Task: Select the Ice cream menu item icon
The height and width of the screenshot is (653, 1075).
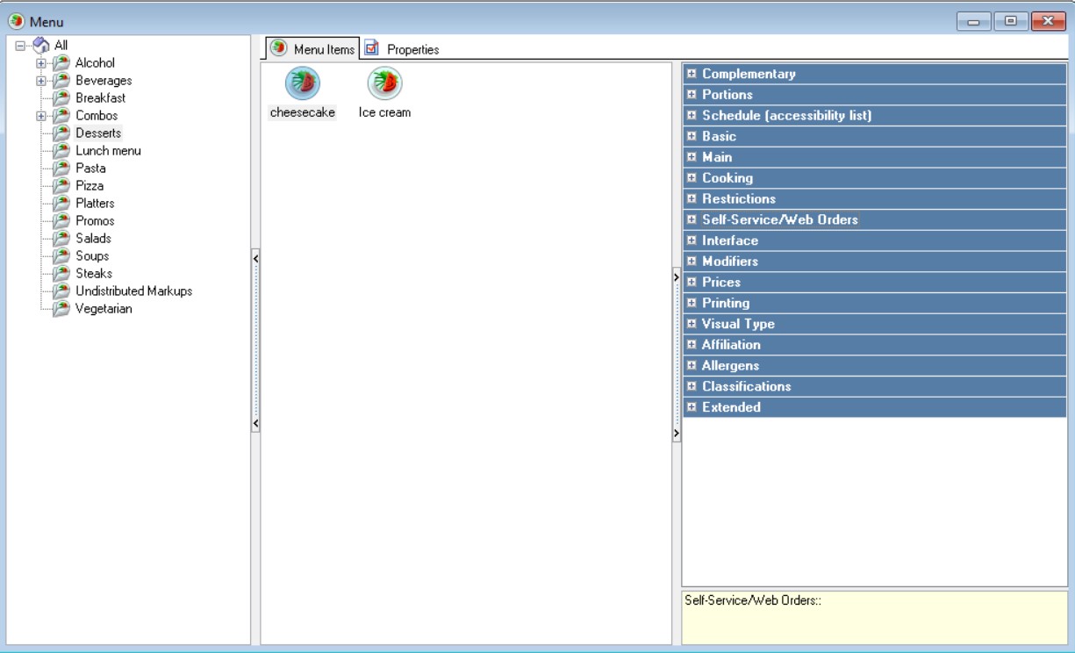Action: (x=384, y=83)
